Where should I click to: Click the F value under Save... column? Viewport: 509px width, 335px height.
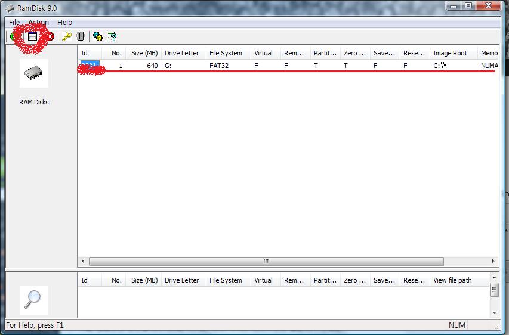point(375,66)
